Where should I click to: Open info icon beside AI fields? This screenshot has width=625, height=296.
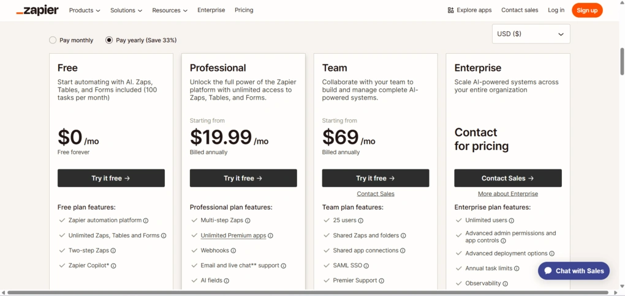tap(226, 281)
